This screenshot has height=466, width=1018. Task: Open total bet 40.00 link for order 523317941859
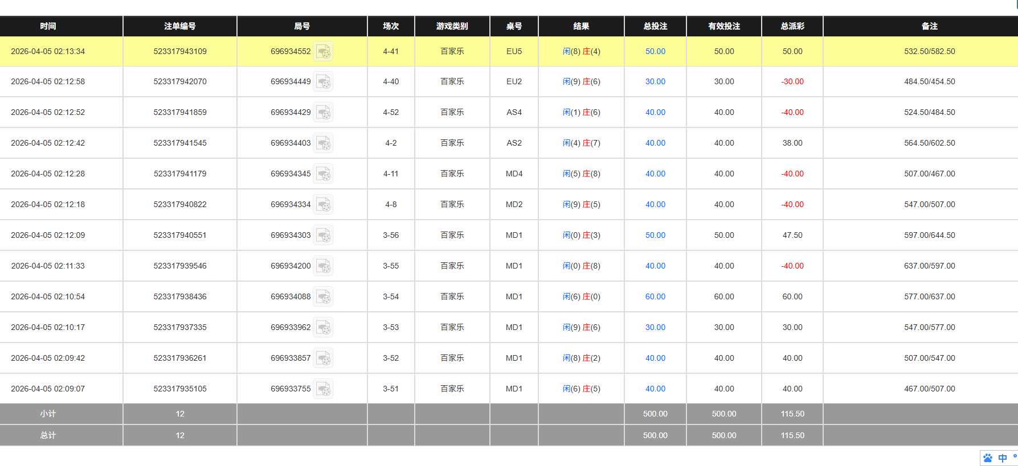pyautogui.click(x=655, y=112)
